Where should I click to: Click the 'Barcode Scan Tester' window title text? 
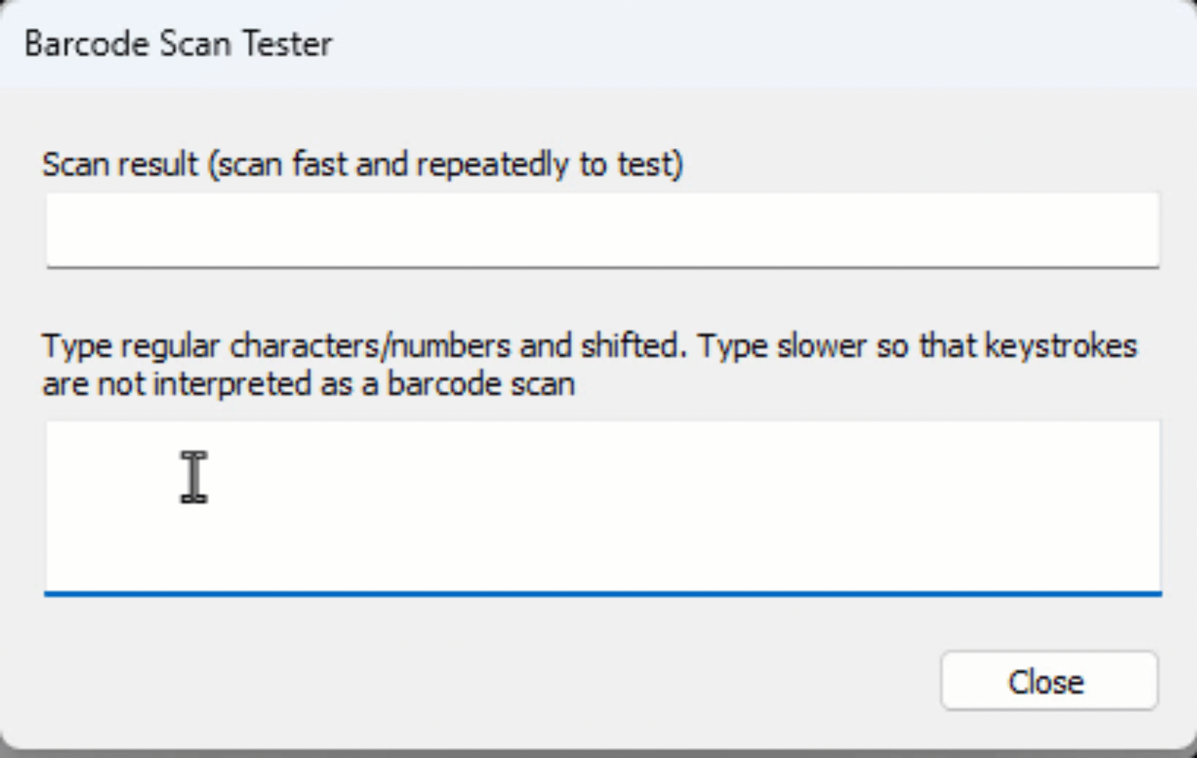point(178,44)
